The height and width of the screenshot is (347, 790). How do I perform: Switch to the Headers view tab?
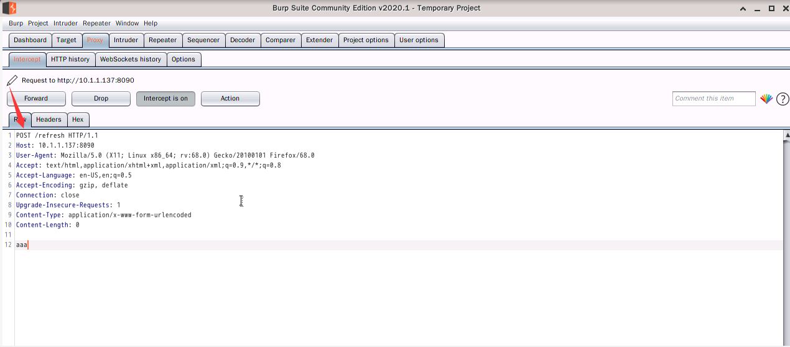49,120
